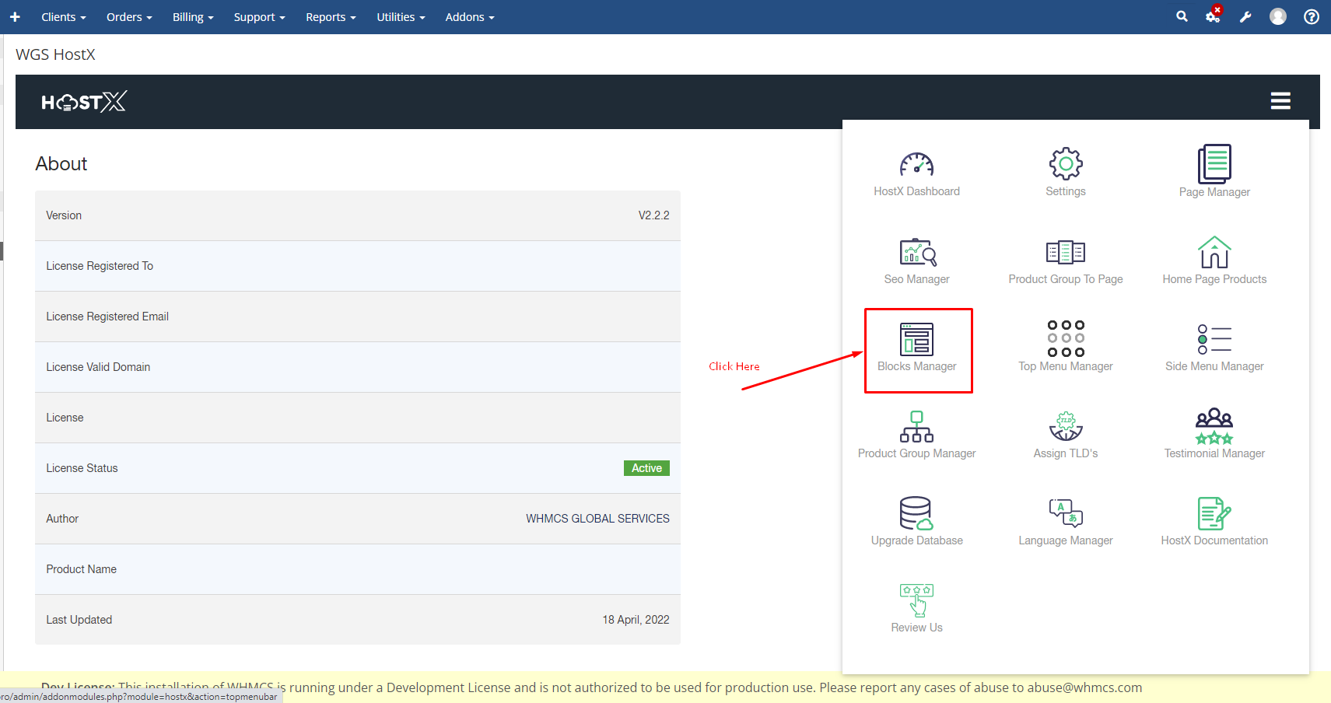The height and width of the screenshot is (703, 1331).
Task: Open the help question mark icon
Action: (1312, 17)
